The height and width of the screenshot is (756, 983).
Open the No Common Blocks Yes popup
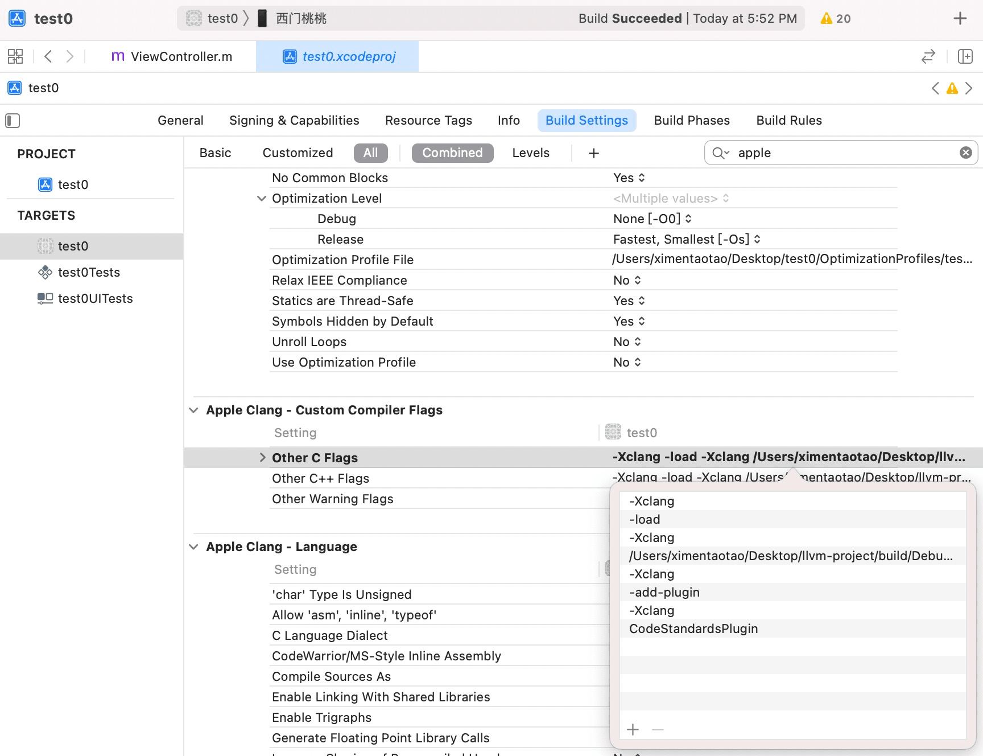[x=629, y=178]
